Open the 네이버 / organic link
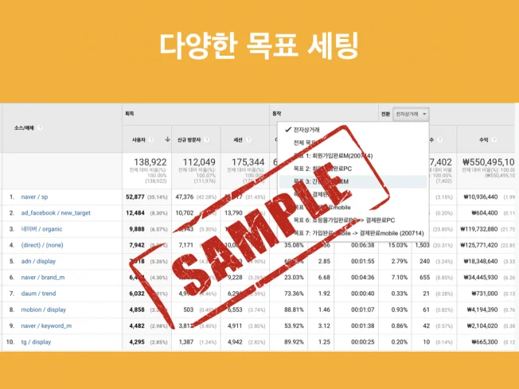Viewport: 519px width, 389px height. click(x=41, y=229)
